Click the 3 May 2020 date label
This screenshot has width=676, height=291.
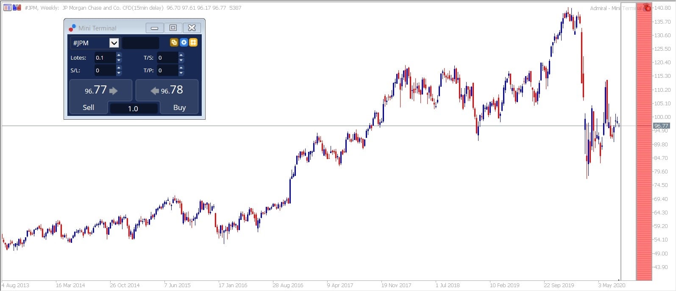click(612, 285)
